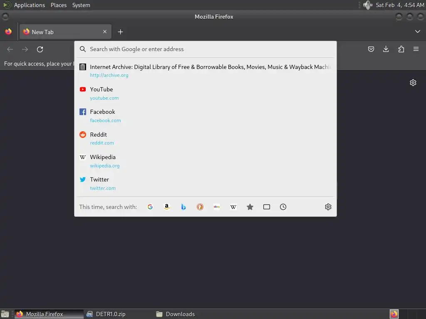Search this time with Bing

(x=183, y=207)
